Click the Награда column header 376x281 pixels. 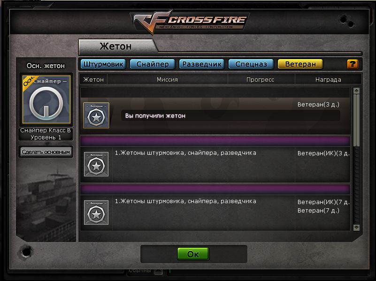328,80
